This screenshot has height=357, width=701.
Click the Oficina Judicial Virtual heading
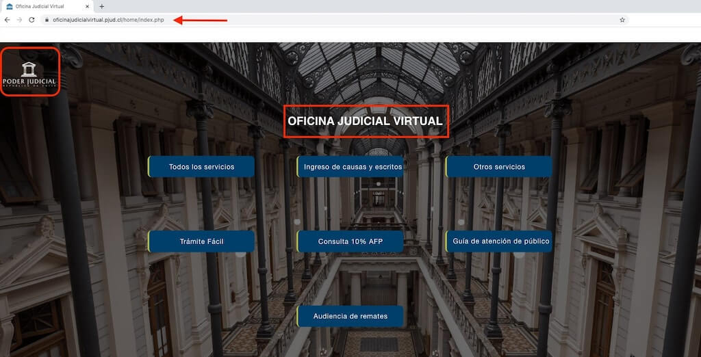pyautogui.click(x=366, y=121)
